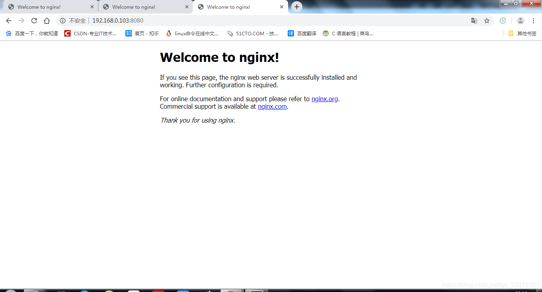Viewport: 542px width, 292px height.
Task: Open a new tab with plus button
Action: pos(296,7)
